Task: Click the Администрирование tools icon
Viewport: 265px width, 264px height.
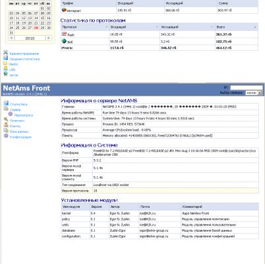Action: [x=5, y=52]
